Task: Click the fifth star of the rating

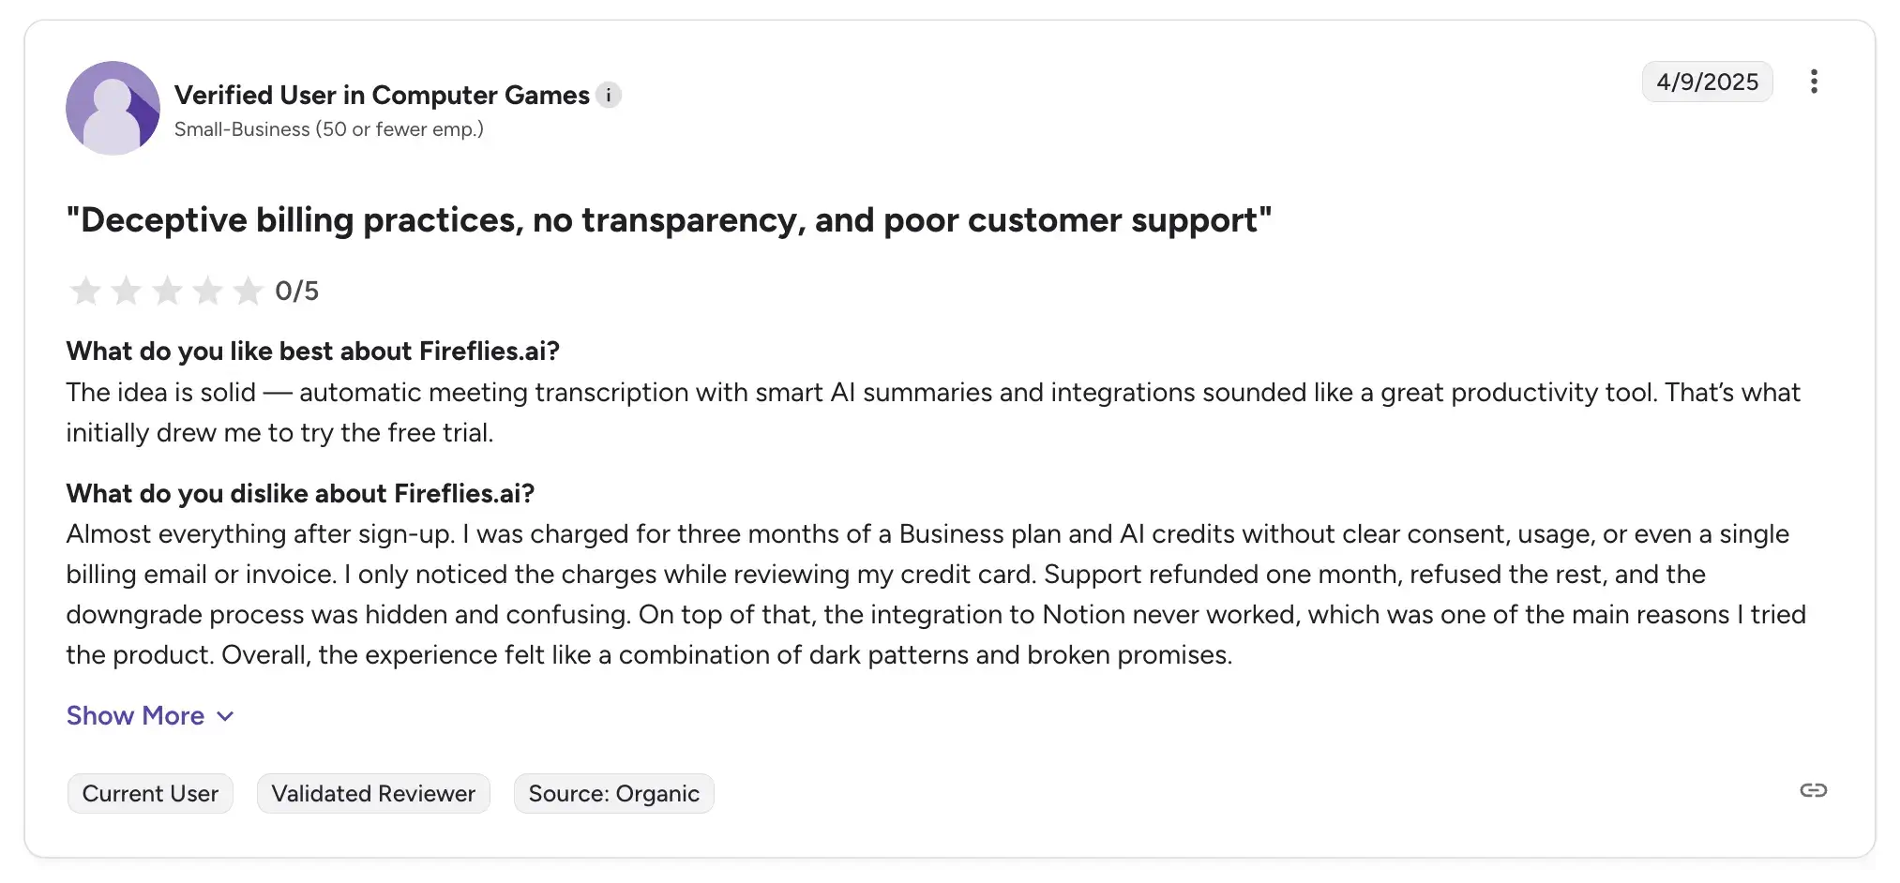Action: coord(248,291)
